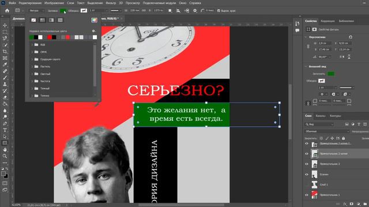The width and height of the screenshot is (369, 207).
Task: Select the Zoom tool
Action: coord(5,156)
